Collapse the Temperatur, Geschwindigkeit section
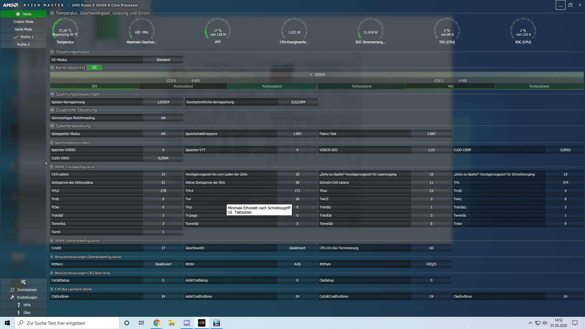Image resolution: width=585 pixels, height=329 pixels. 52,13
